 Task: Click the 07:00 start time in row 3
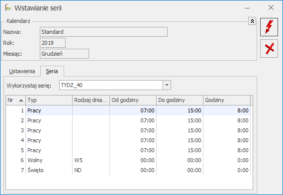(x=133, y=130)
